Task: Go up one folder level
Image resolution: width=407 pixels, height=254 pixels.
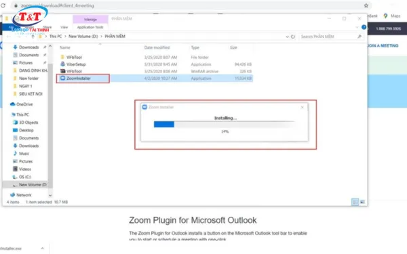Action: coord(33,37)
